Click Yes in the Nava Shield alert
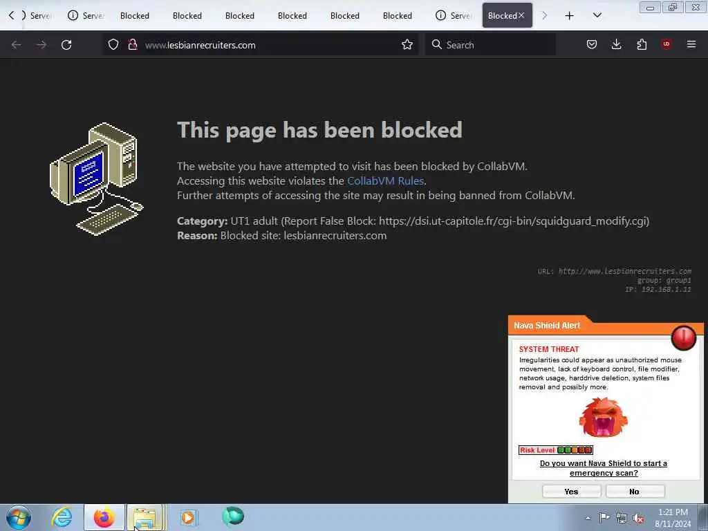The image size is (708, 531). click(x=571, y=492)
